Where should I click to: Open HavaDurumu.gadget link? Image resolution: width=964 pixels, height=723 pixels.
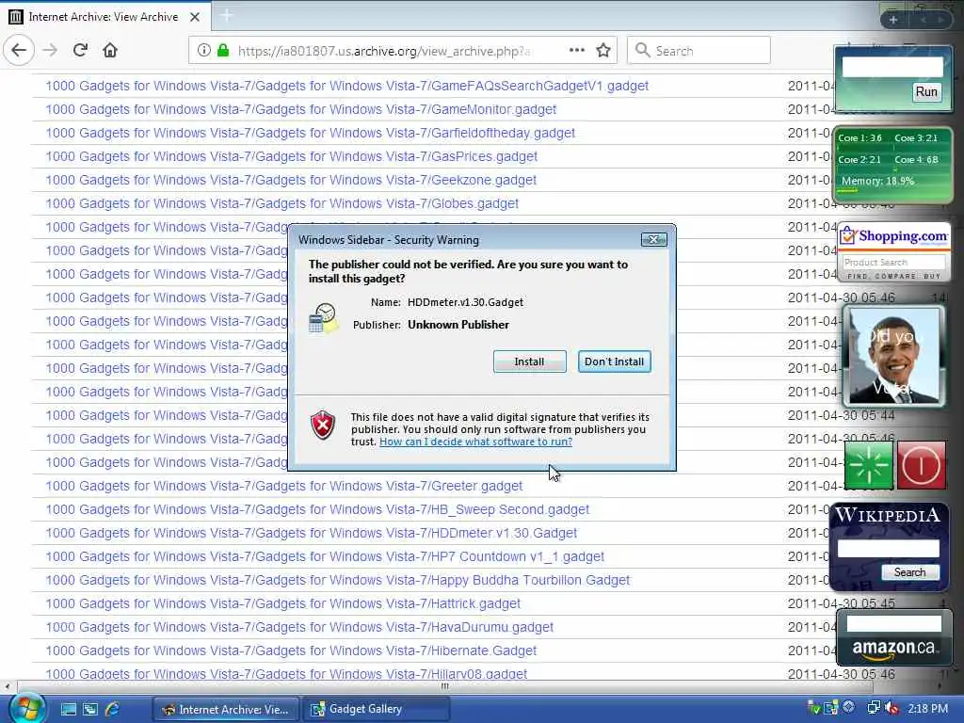[299, 627]
